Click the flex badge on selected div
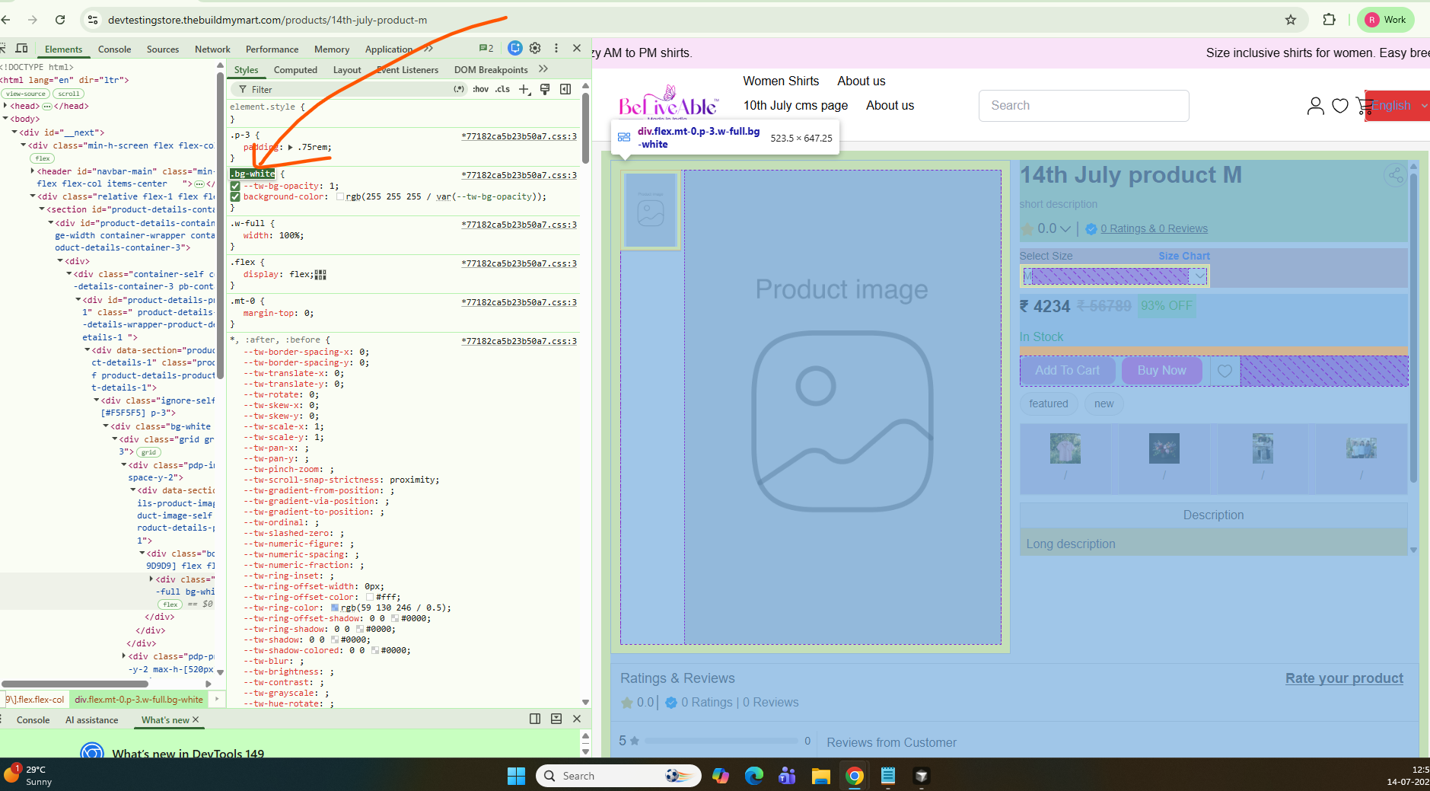1430x791 pixels. pos(170,604)
